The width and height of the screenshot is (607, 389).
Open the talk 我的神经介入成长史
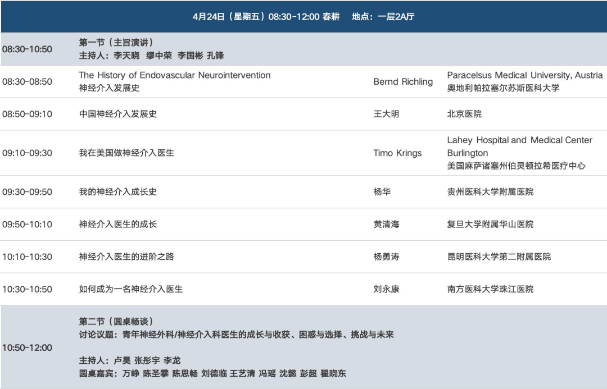(118, 192)
